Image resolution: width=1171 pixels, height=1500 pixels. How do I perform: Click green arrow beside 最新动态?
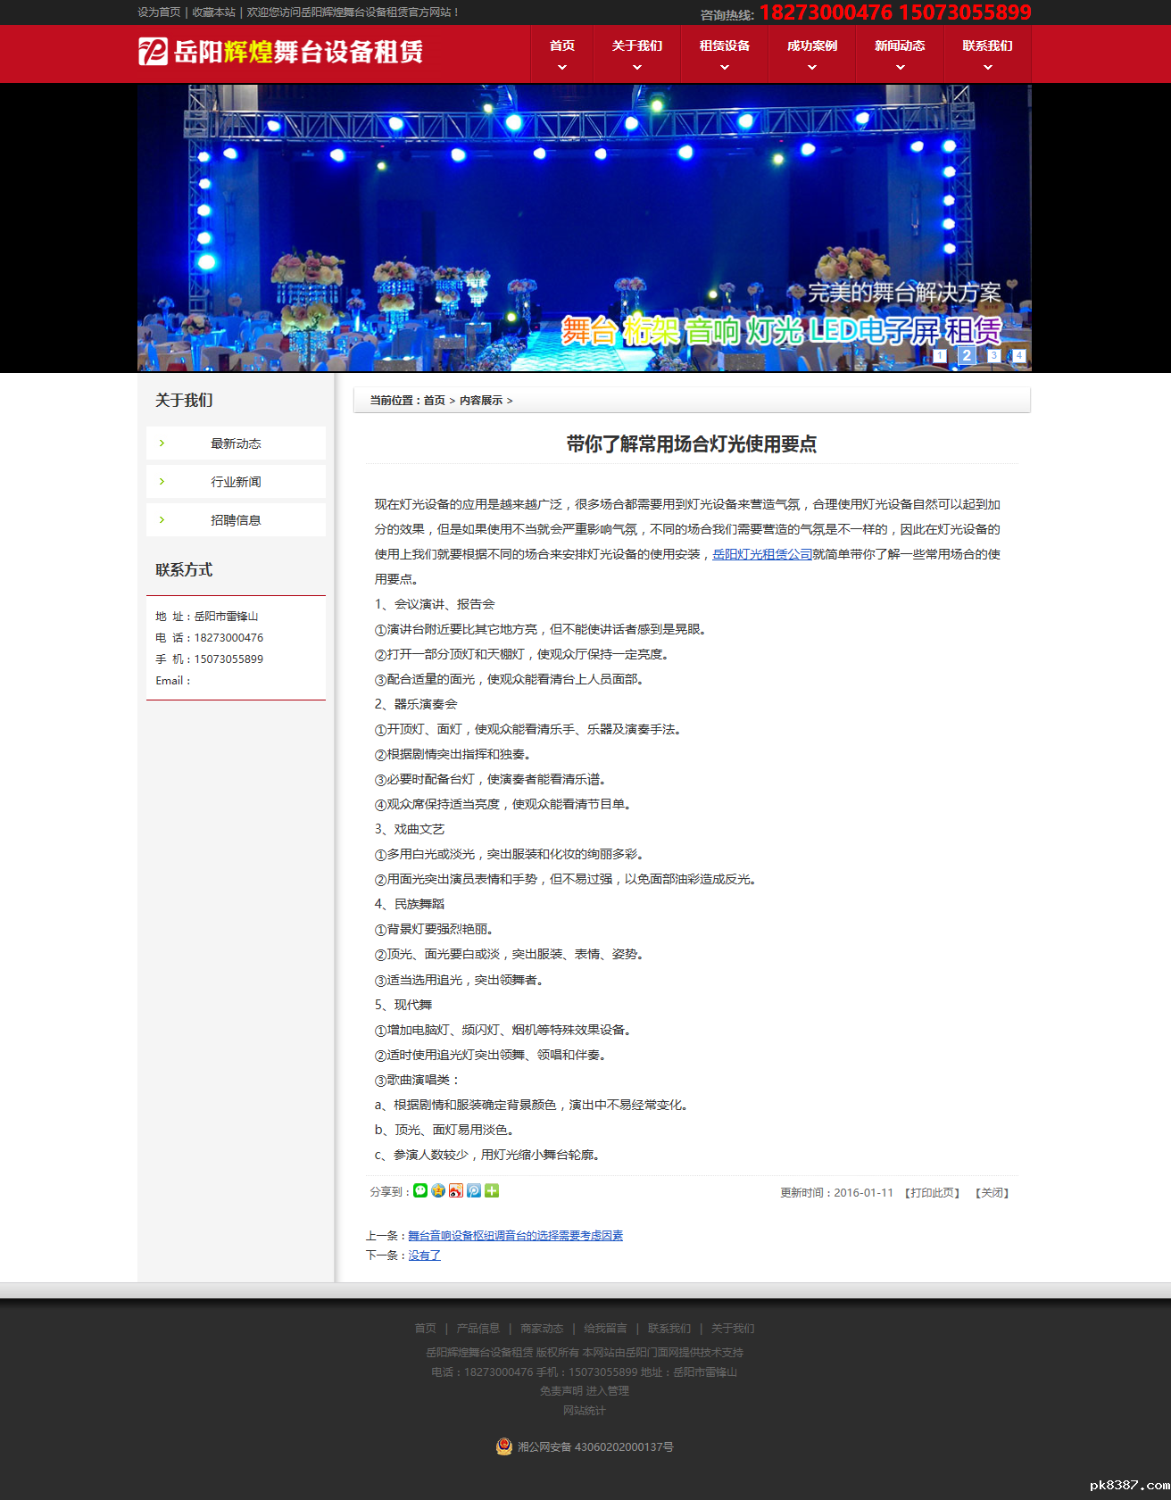162,443
